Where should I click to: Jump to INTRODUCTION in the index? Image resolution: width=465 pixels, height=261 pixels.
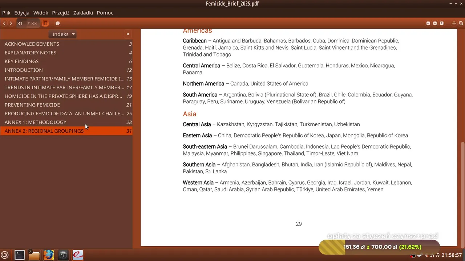[x=66, y=70]
